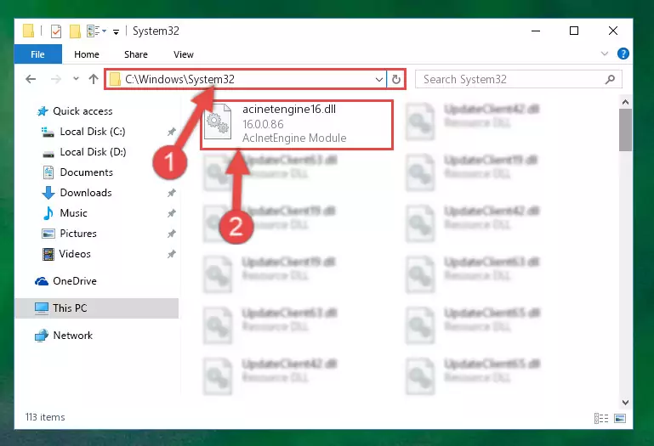Screen dimensions: 654x446
Task: Go up one folder level arrow
Action: tap(94, 79)
